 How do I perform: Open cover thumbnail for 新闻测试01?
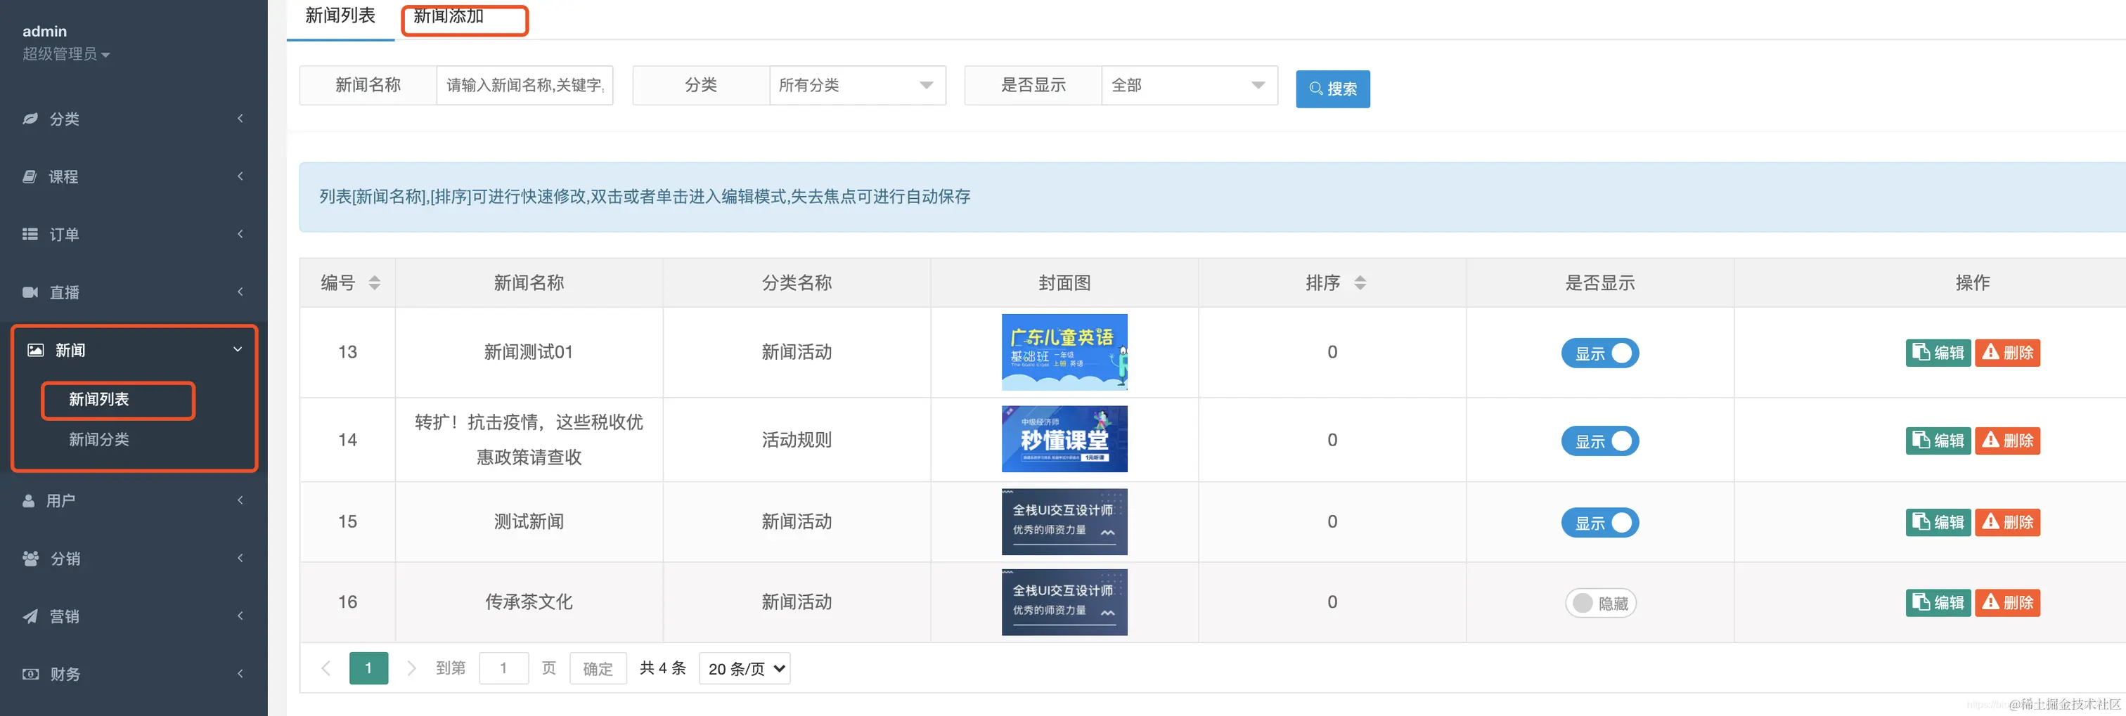click(1064, 352)
